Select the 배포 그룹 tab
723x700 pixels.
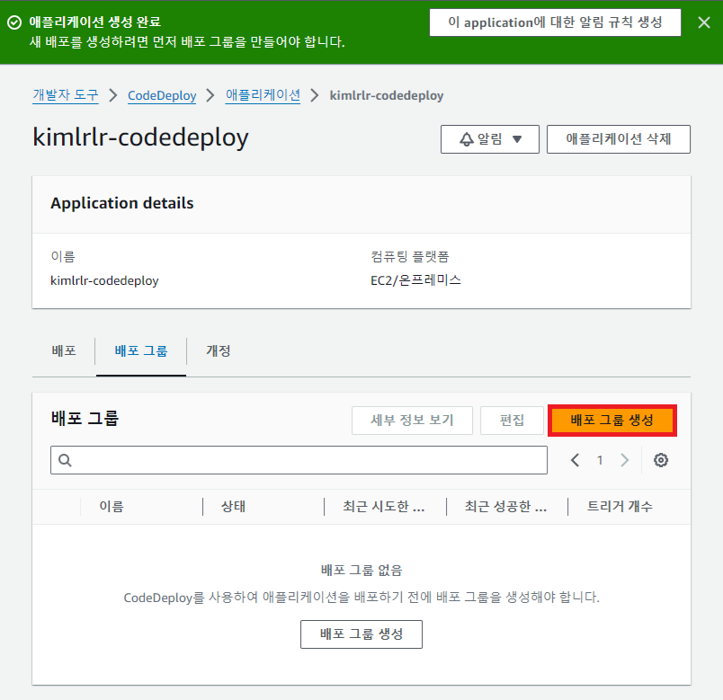coord(140,350)
